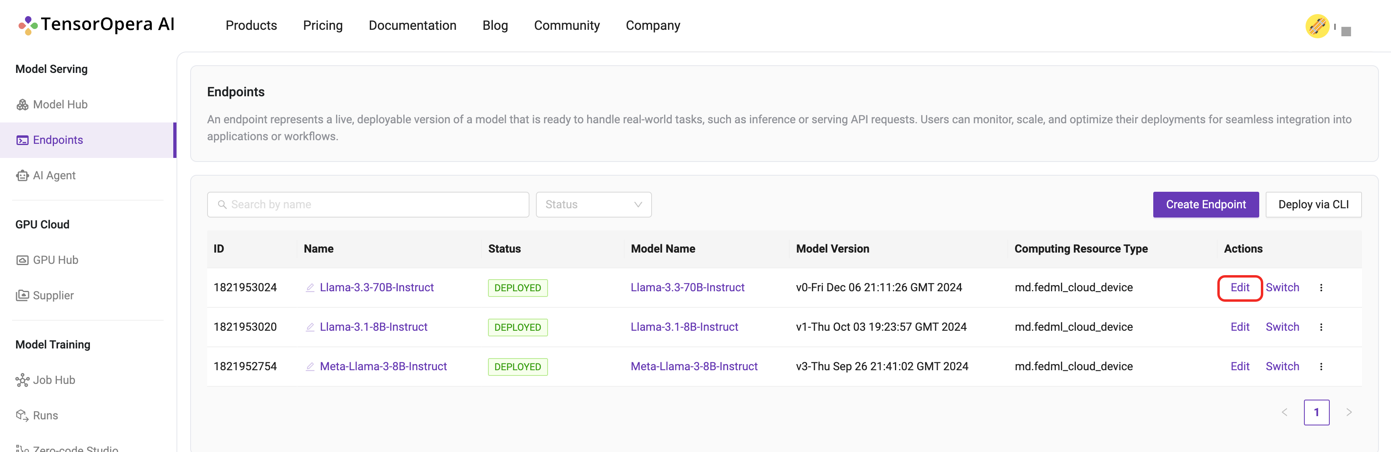Click the AI Agent robot icon
The image size is (1391, 452).
point(22,176)
